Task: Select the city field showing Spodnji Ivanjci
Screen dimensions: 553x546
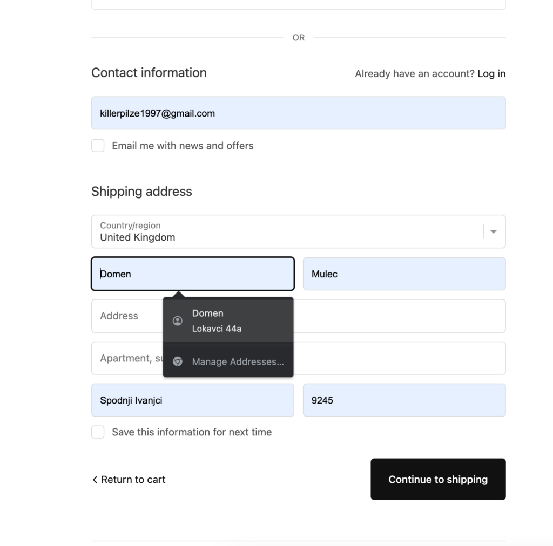Action: (192, 400)
